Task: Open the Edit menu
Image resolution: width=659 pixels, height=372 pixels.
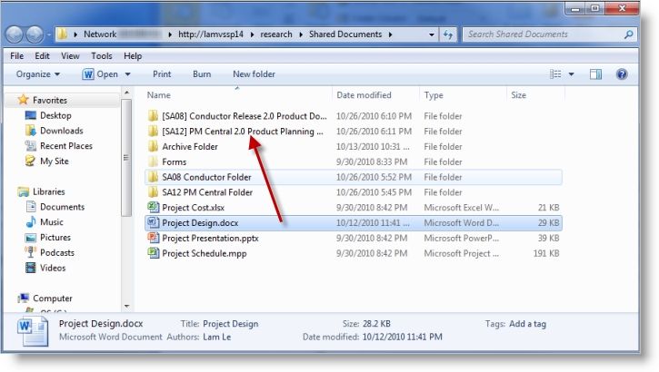Action: (x=42, y=55)
